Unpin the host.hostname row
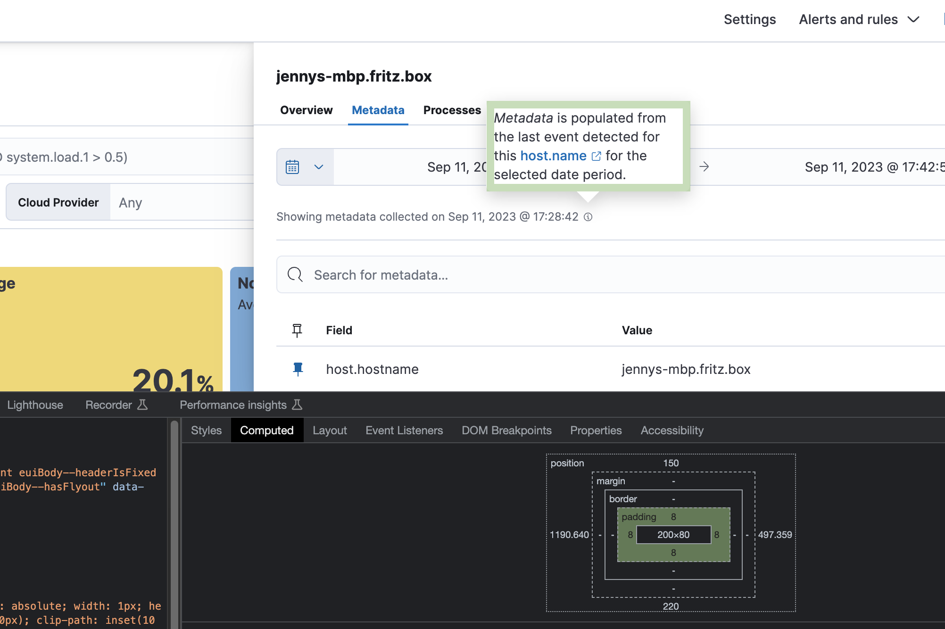Viewport: 945px width, 629px height. (x=298, y=369)
